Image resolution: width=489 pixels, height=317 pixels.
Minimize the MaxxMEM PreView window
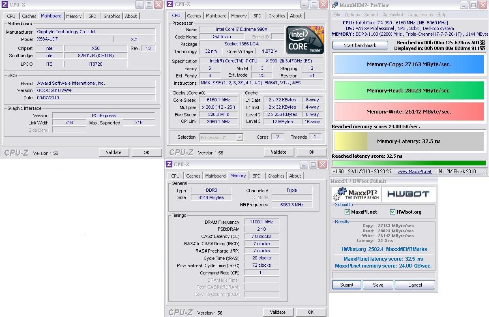pos(463,5)
